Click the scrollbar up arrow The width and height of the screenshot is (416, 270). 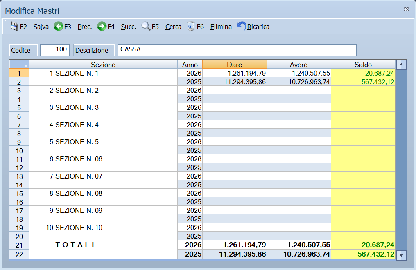pos(401,65)
